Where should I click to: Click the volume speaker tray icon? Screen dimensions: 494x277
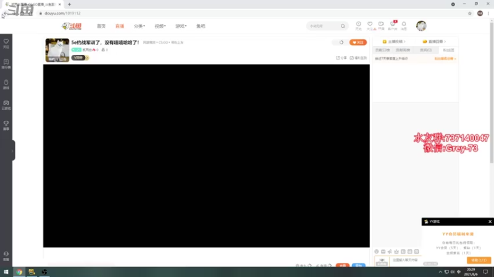point(453,272)
